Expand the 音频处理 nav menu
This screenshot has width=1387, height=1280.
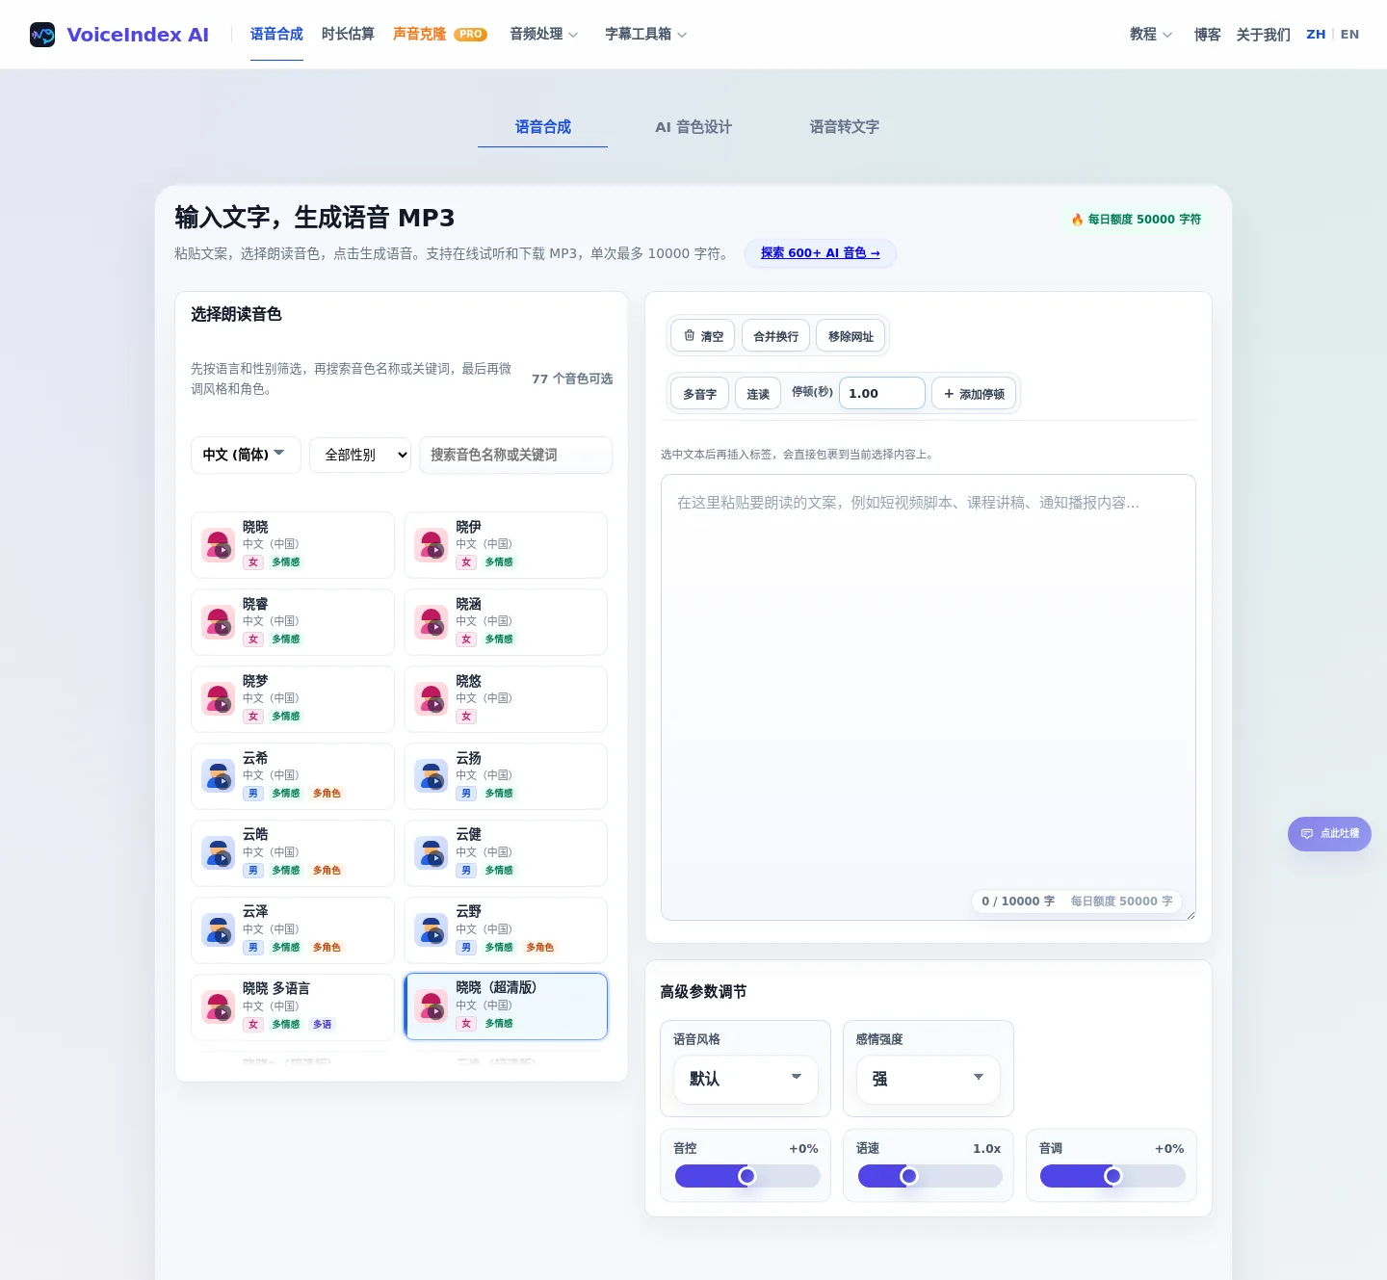(544, 35)
